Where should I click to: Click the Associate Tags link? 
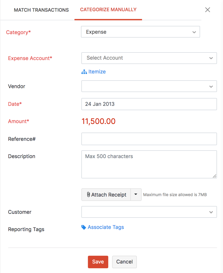pos(106,227)
